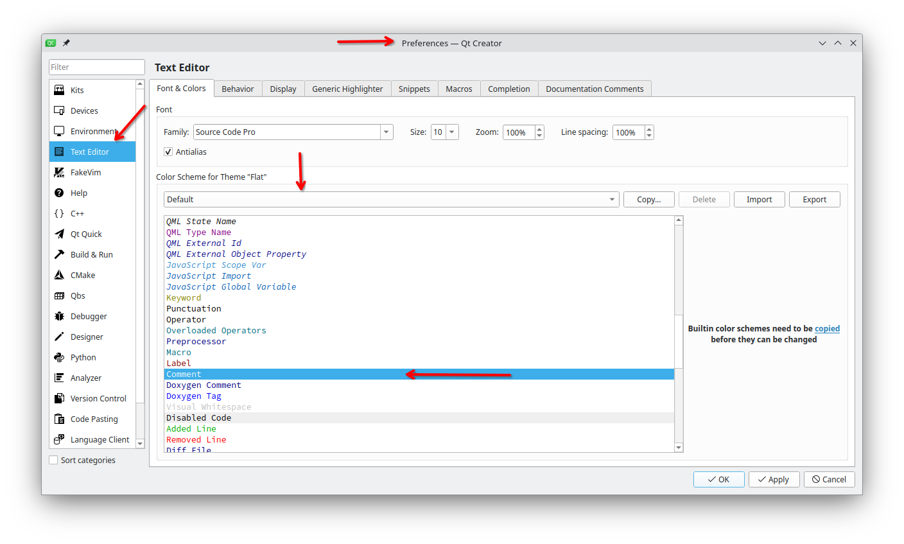Viewport: 904px width, 544px height.
Task: Select the Added Line entry
Action: click(419, 428)
